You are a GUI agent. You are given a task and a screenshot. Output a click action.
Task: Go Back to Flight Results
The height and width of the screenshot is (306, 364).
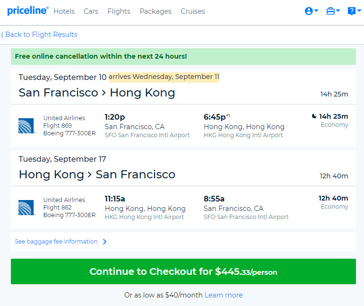(x=41, y=35)
